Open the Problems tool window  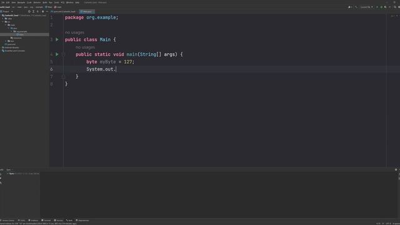(x=33, y=221)
